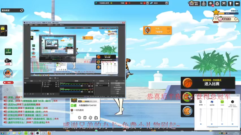Screen dimensions: 241x135
Task: Open the mail envelope icon
Action: [224, 4]
